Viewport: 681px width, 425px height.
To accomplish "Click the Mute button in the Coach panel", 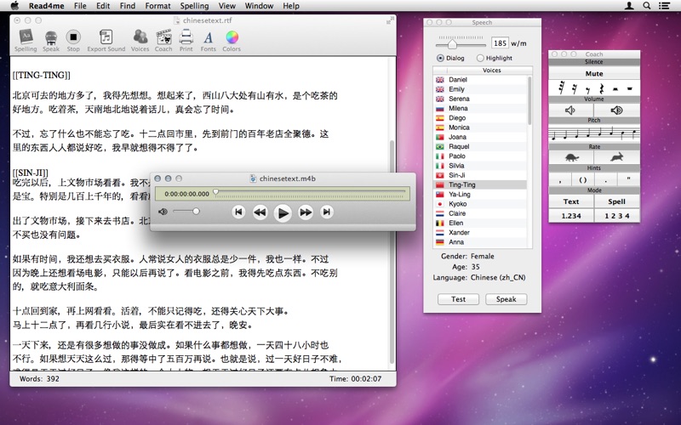I will (x=594, y=74).
